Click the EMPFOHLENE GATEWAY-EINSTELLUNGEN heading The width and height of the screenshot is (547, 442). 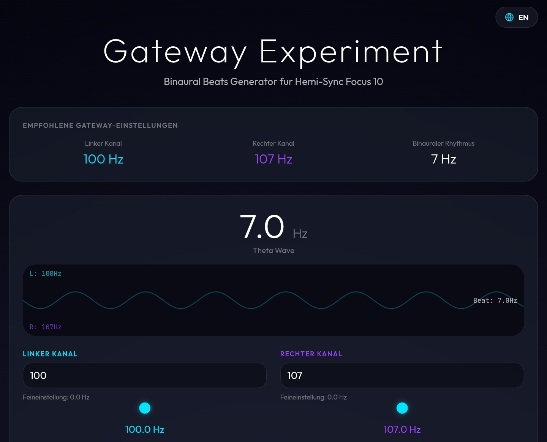click(100, 125)
